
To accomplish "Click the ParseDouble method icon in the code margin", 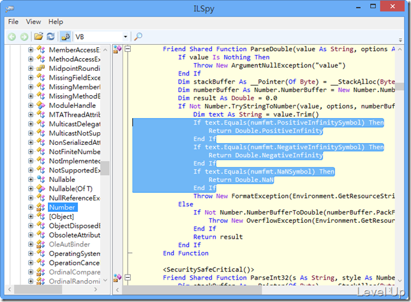I will pos(117,49).
